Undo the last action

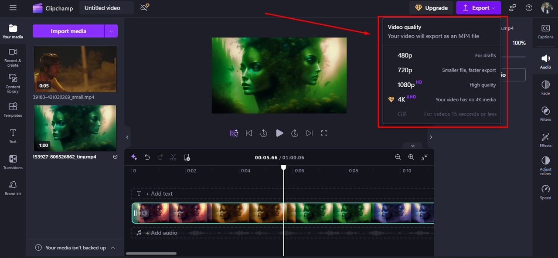(x=147, y=157)
